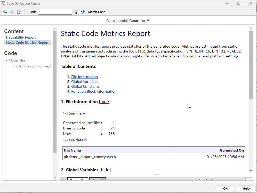Select Static Code Metrics Report in sidebar

[27, 43]
